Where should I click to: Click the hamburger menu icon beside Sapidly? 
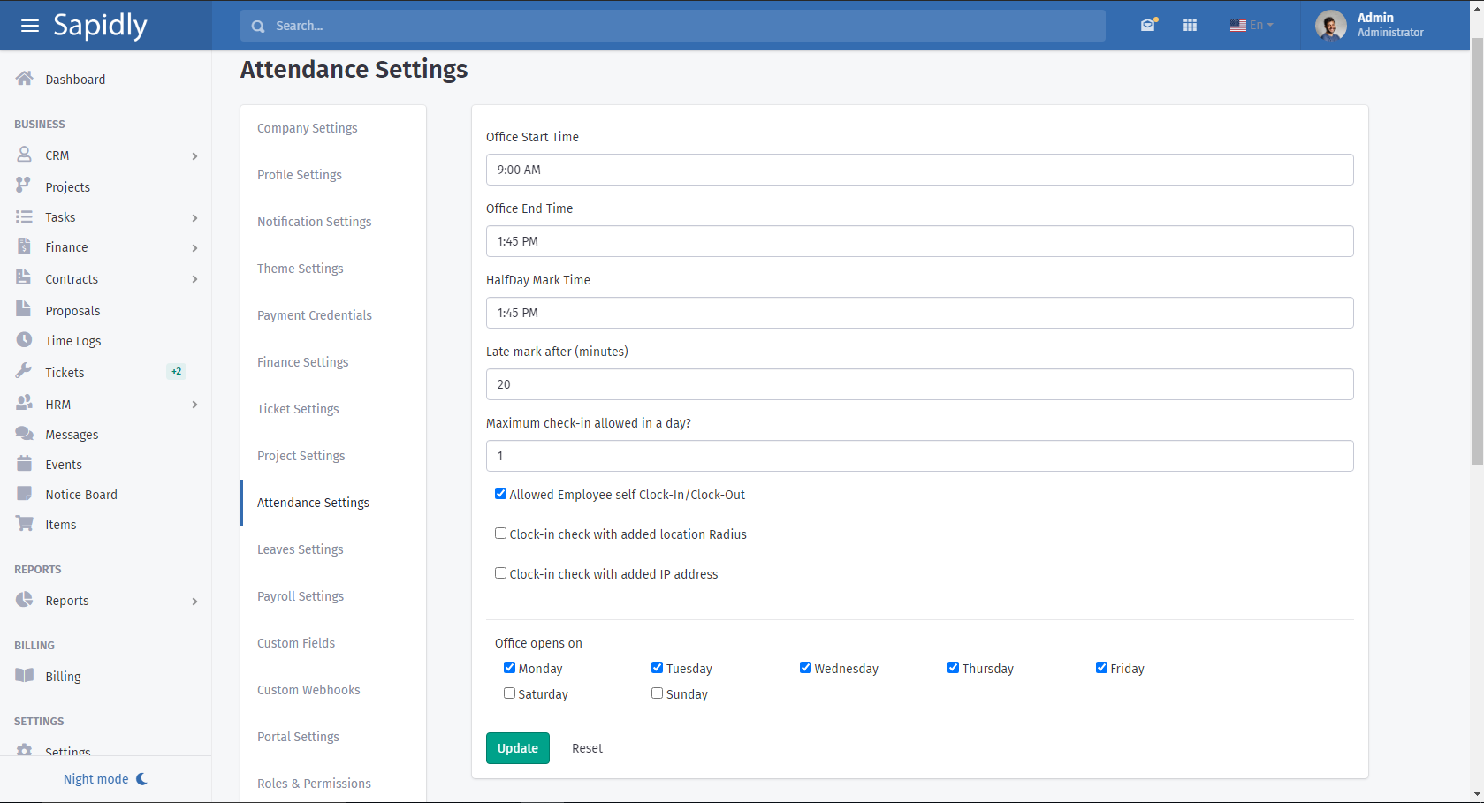[x=29, y=26]
